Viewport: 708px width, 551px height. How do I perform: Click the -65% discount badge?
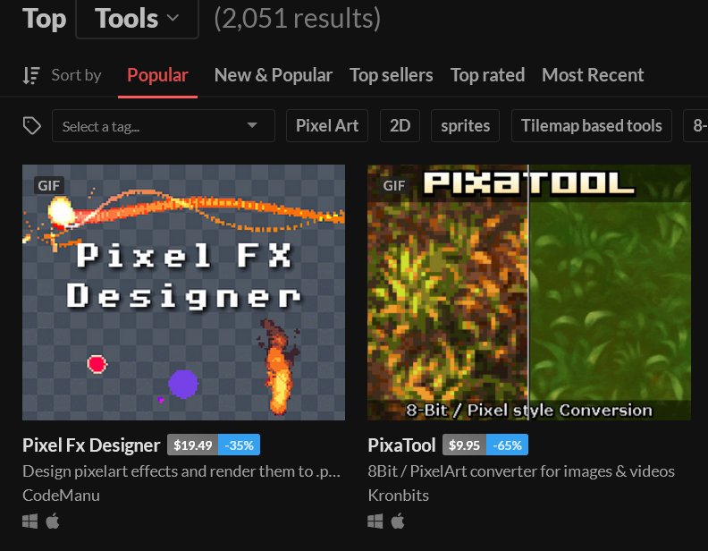click(x=507, y=445)
